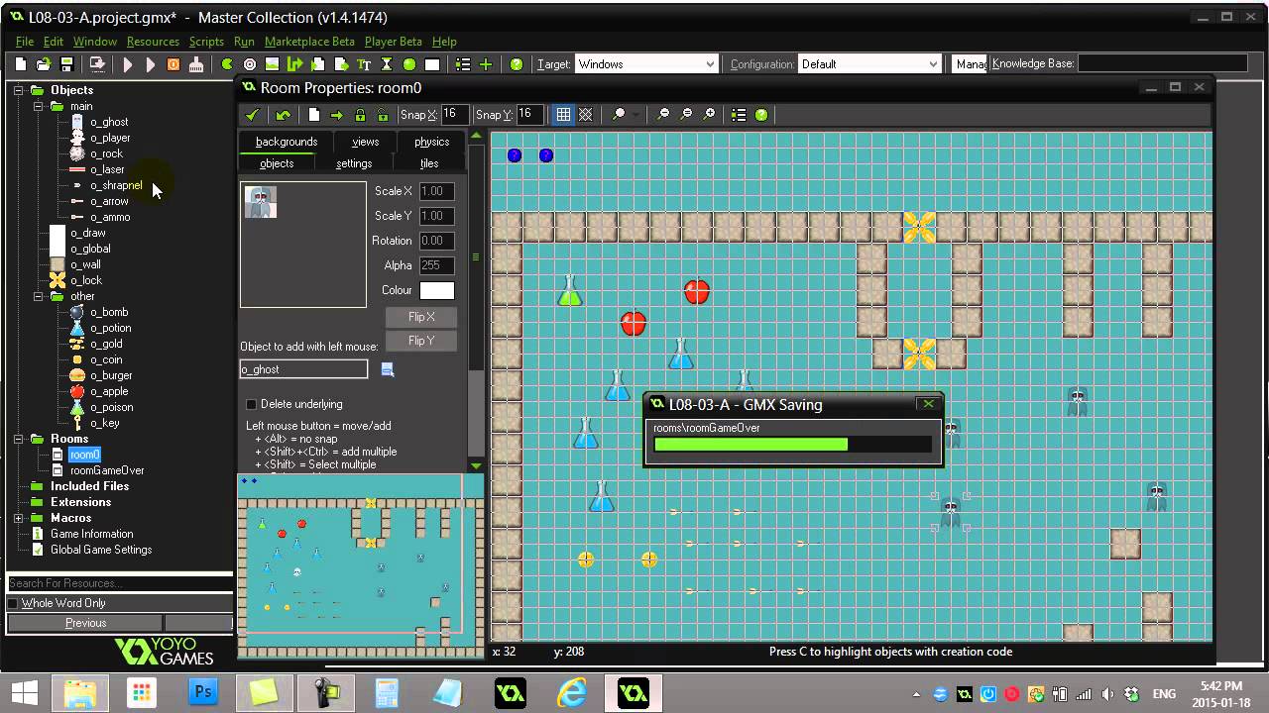Click the GMX saving progress bar

[x=793, y=445]
